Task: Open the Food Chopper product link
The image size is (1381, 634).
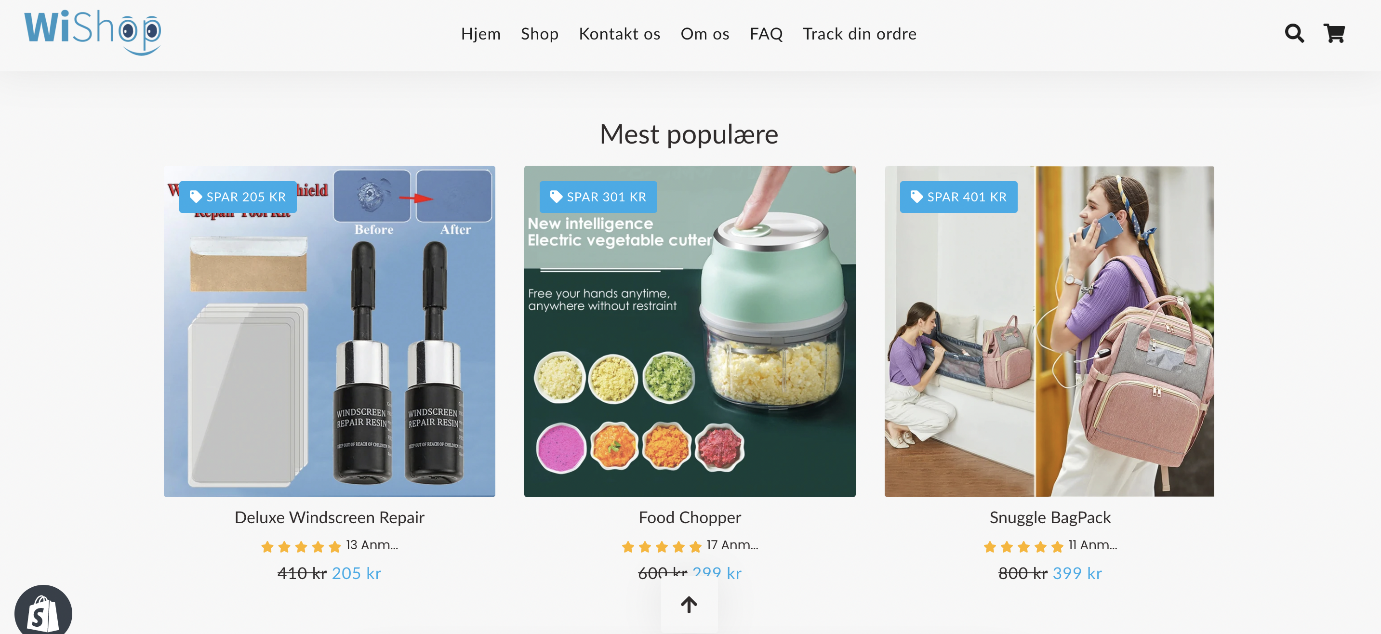Action: [x=690, y=517]
